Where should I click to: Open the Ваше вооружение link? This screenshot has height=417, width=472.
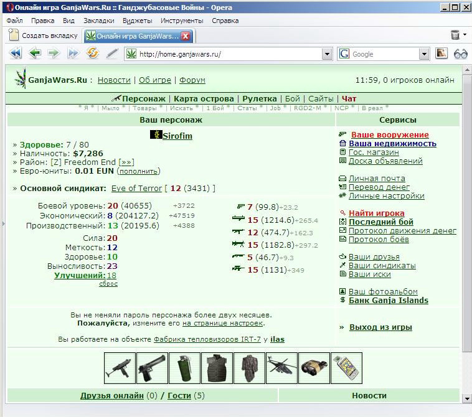(390, 135)
